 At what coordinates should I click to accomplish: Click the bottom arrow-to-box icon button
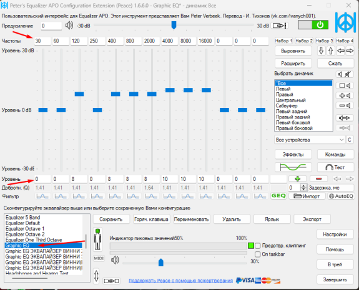(x=111, y=281)
